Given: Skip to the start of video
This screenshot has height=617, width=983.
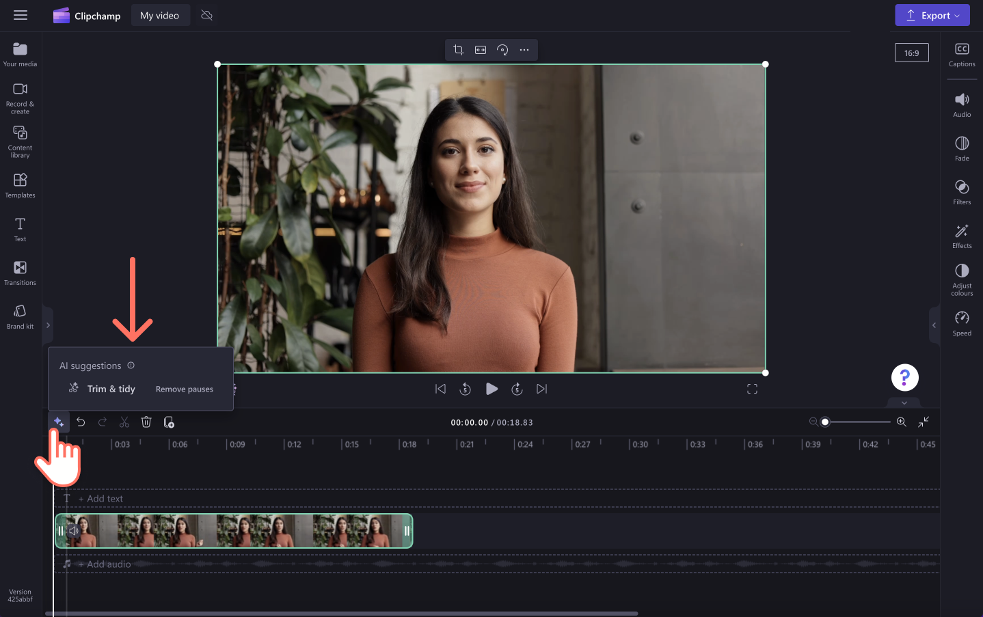Looking at the screenshot, I should pyautogui.click(x=440, y=389).
